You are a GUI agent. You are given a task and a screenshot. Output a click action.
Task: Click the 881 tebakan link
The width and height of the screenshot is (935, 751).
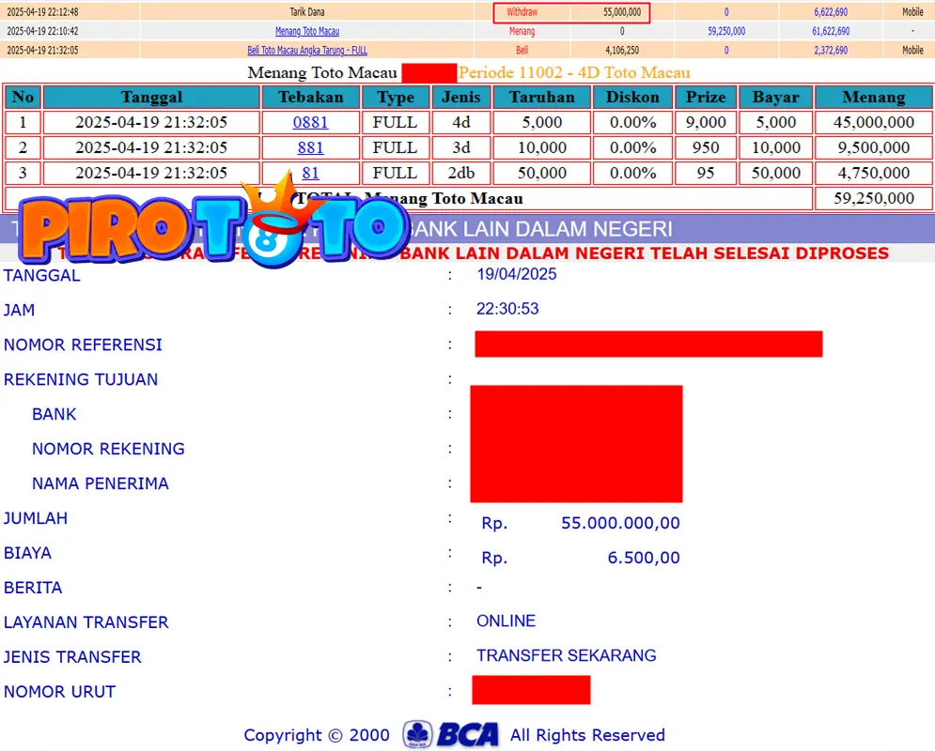click(310, 147)
